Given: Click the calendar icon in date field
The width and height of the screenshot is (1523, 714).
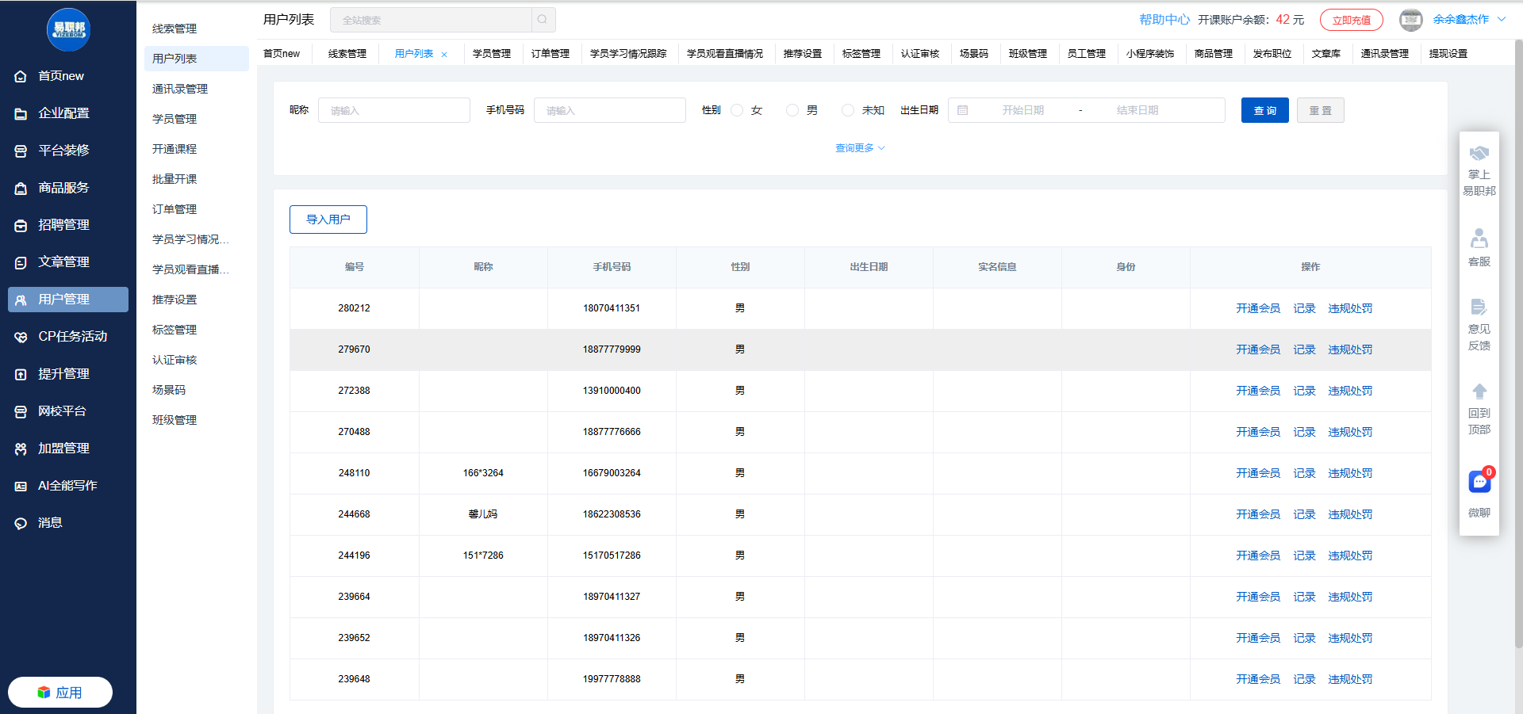Looking at the screenshot, I should click(x=962, y=110).
